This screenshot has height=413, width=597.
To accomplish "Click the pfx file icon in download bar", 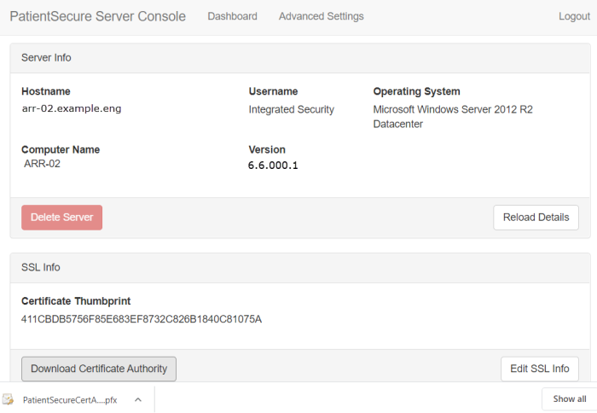I will click(9, 399).
